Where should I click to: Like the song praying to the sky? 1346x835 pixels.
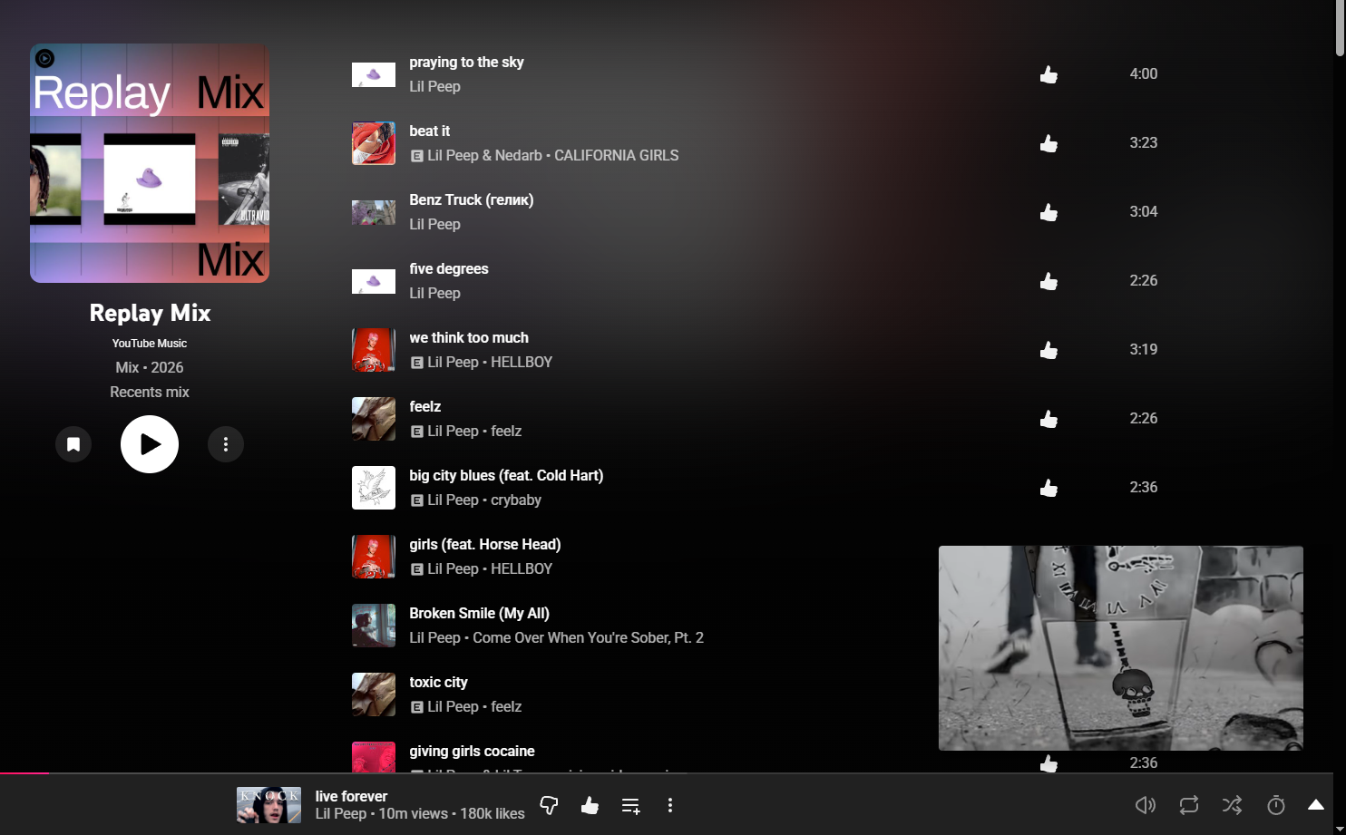tap(1049, 74)
